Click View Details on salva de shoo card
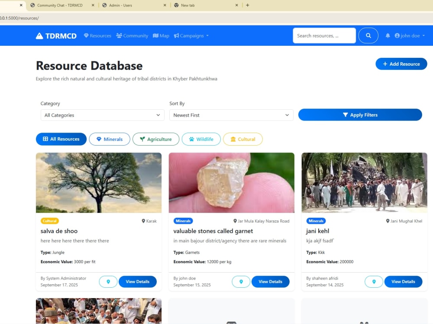 [138, 282]
